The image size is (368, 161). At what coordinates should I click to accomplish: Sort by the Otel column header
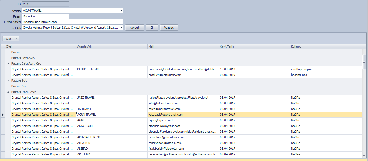(x=41, y=46)
